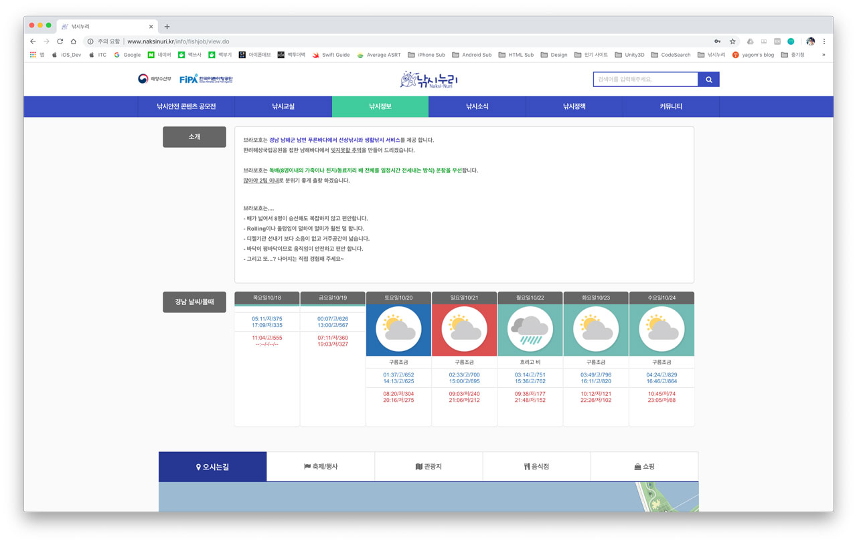Go to browser home page icon
The width and height of the screenshot is (857, 543).
(74, 41)
